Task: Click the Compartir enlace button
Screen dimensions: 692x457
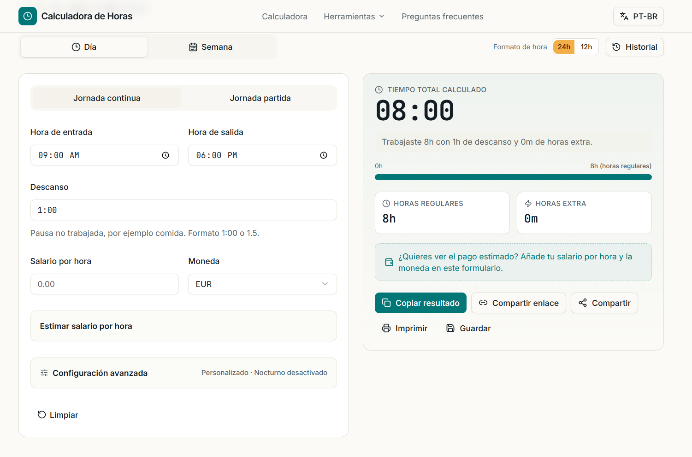Action: (x=519, y=303)
